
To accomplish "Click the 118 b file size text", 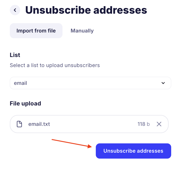I will tap(144, 124).
